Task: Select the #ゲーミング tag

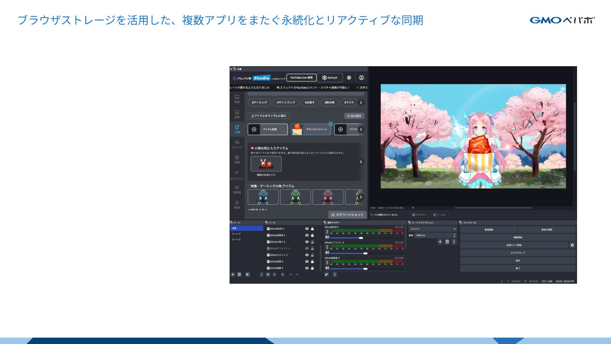Action: point(259,102)
